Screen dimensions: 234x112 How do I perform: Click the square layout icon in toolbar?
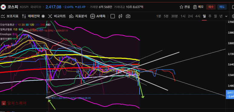point(113,16)
